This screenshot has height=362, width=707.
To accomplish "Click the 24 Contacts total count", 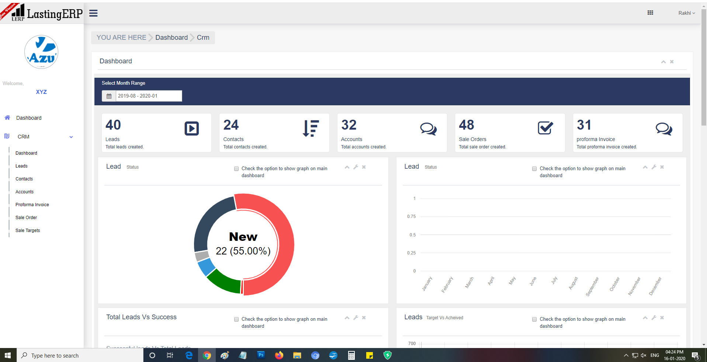I will [231, 125].
